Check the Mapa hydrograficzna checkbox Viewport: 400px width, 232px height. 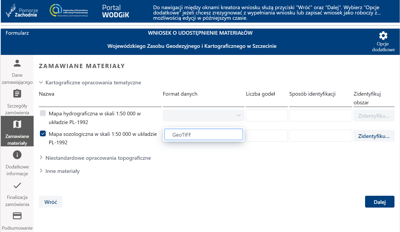43,113
